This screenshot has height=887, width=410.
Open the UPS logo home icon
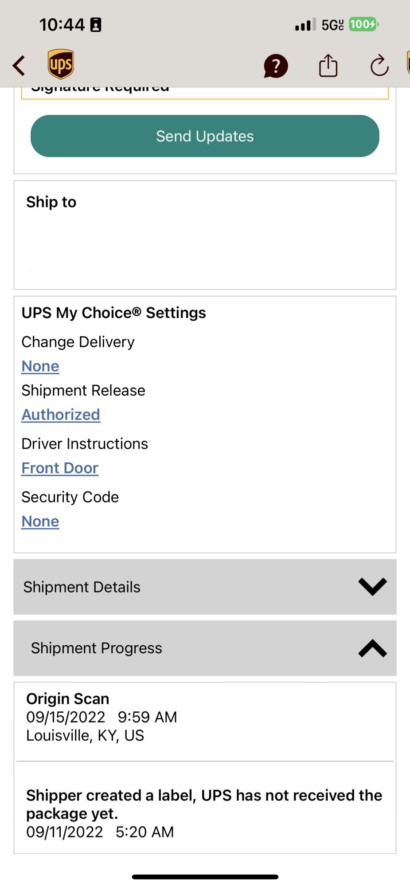(61, 64)
